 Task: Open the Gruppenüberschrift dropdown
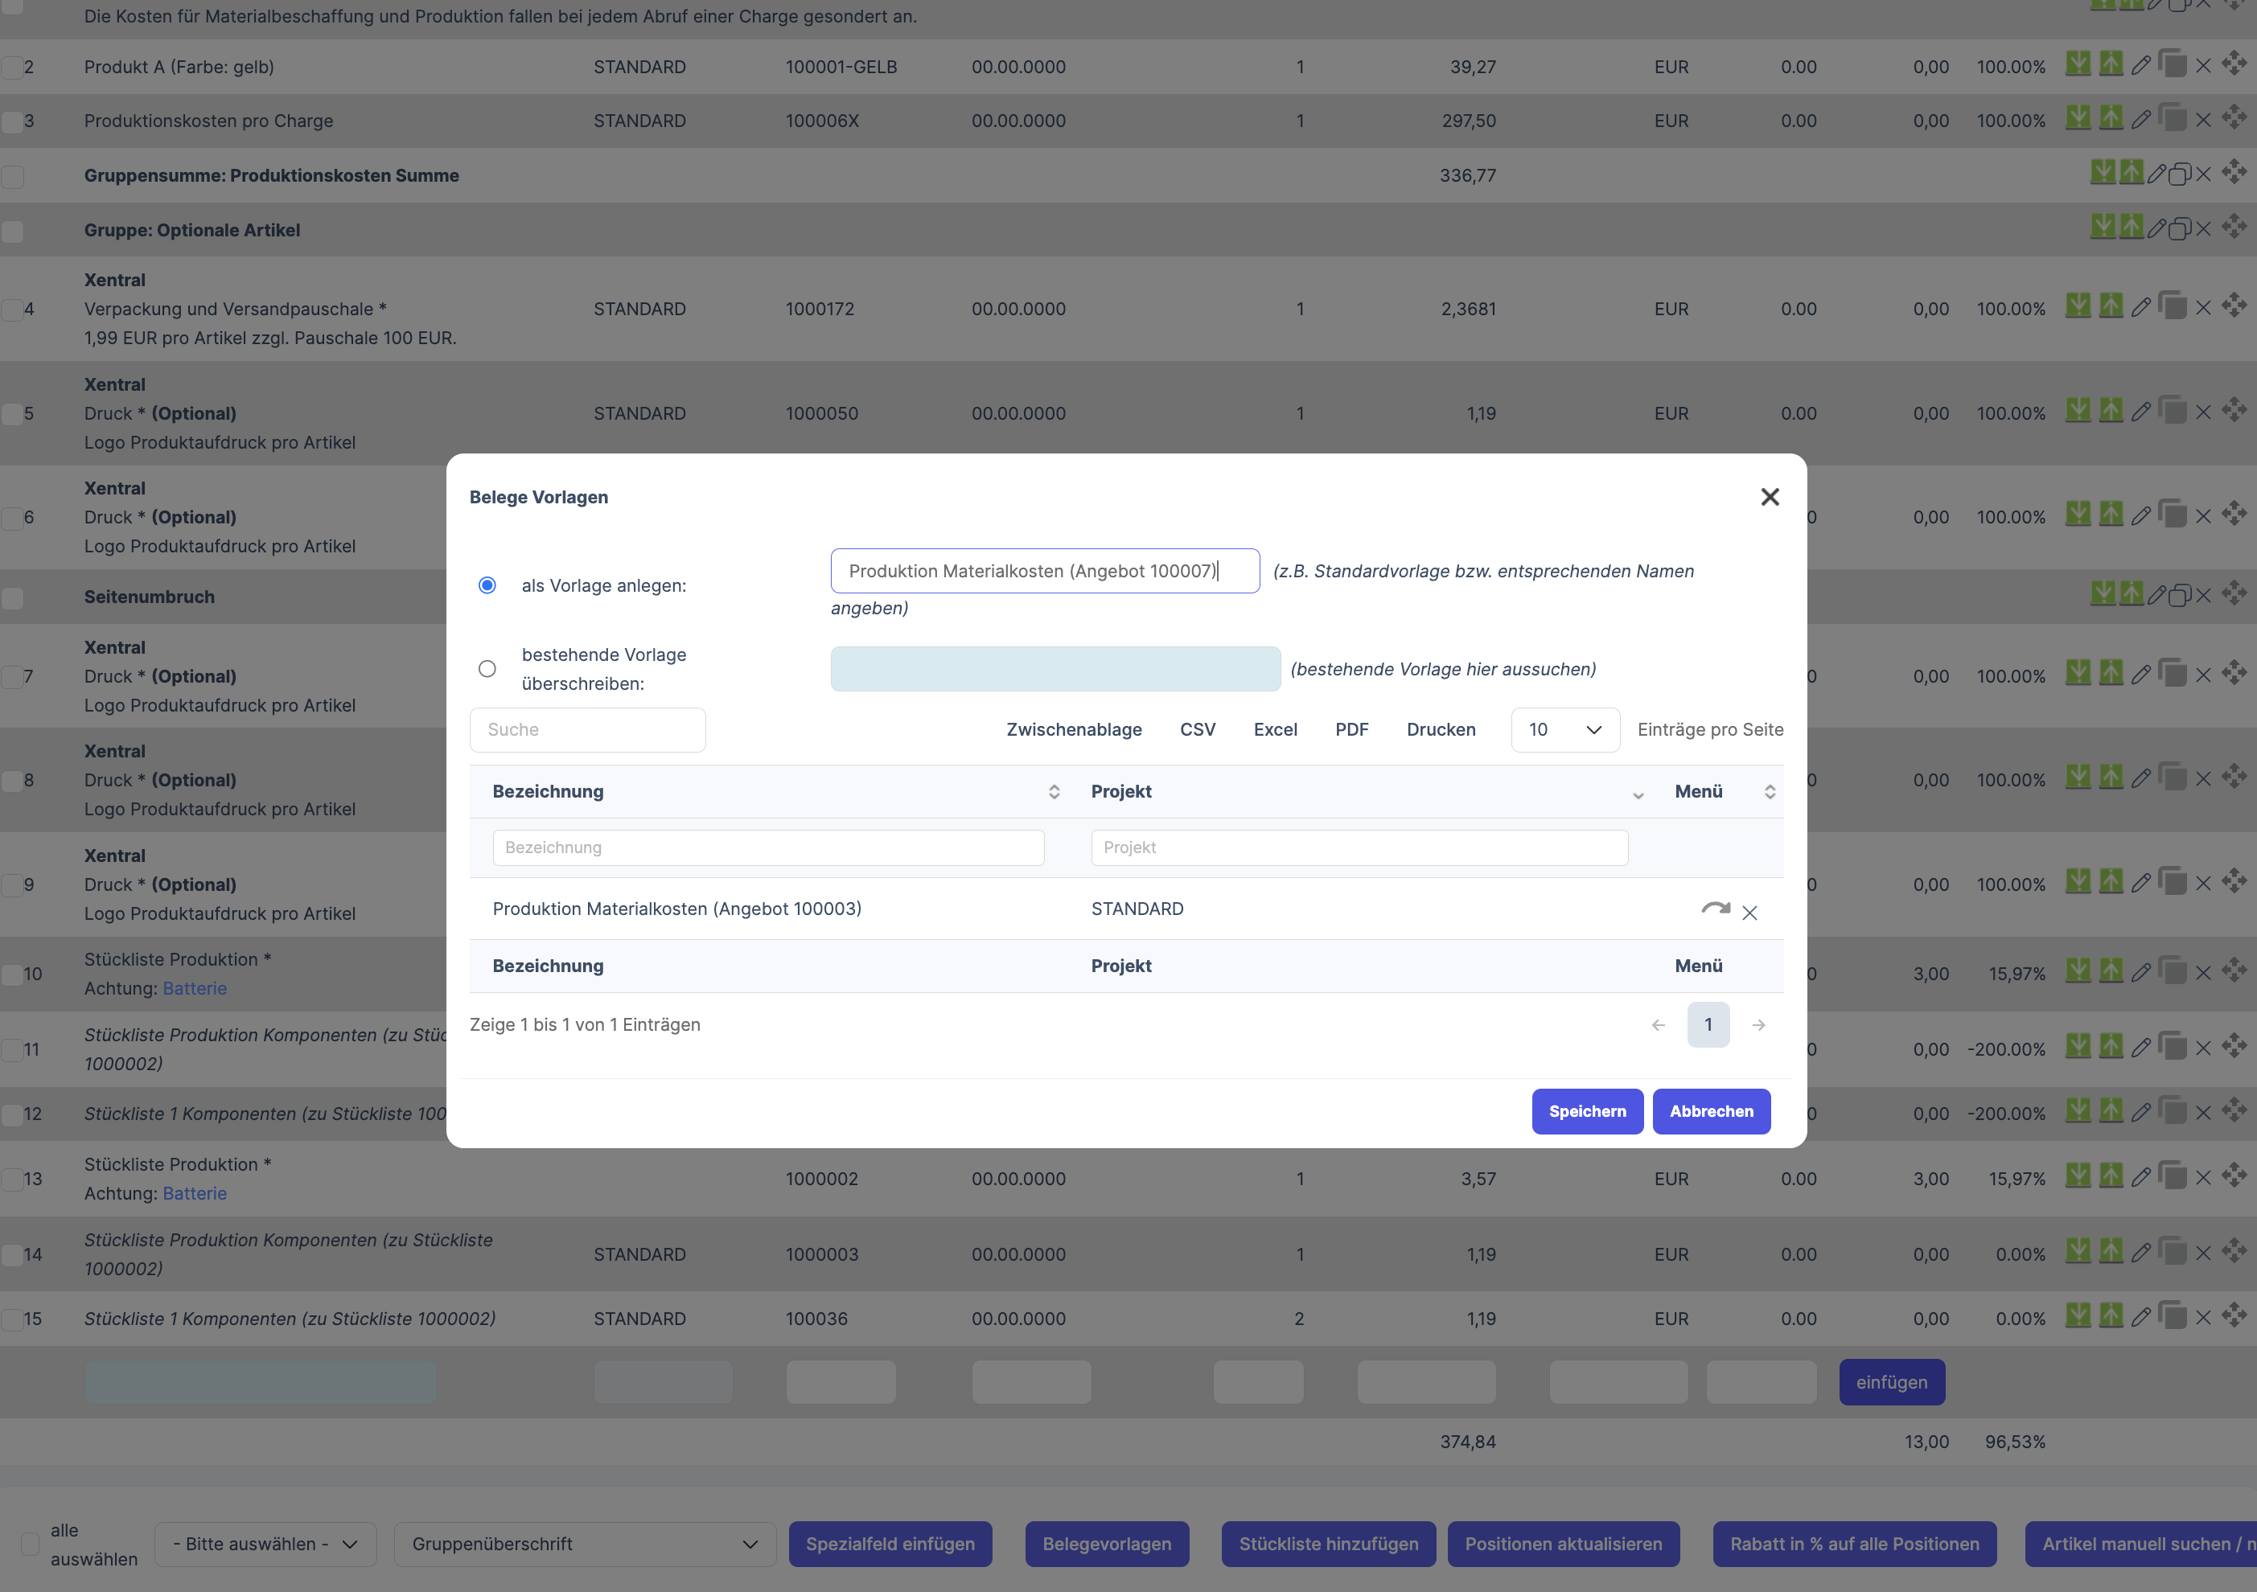point(585,1544)
